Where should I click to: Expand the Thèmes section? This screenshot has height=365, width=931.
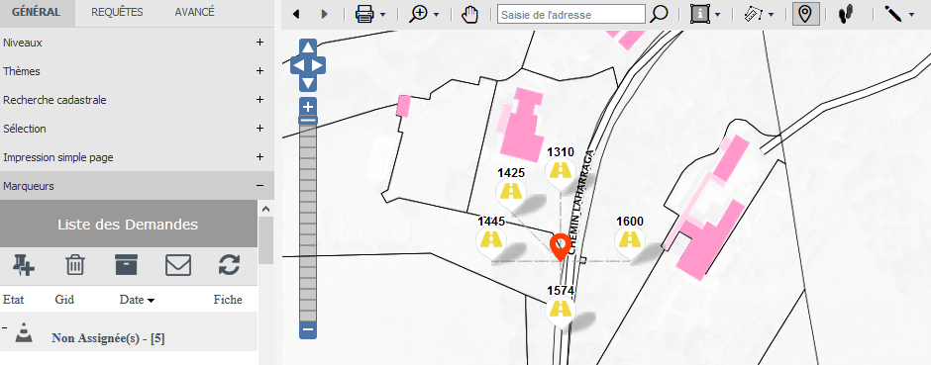(259, 71)
